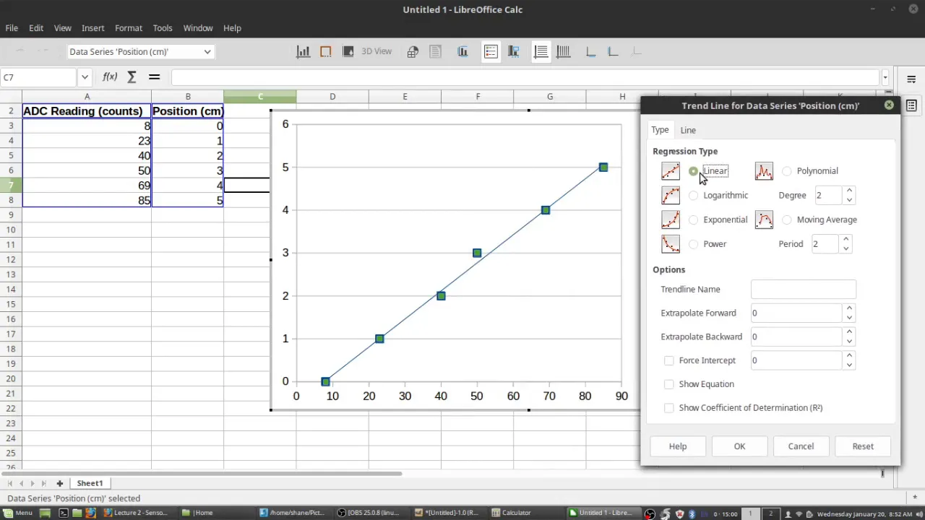Increase the moving average Period value
925x520 pixels.
[846, 240]
